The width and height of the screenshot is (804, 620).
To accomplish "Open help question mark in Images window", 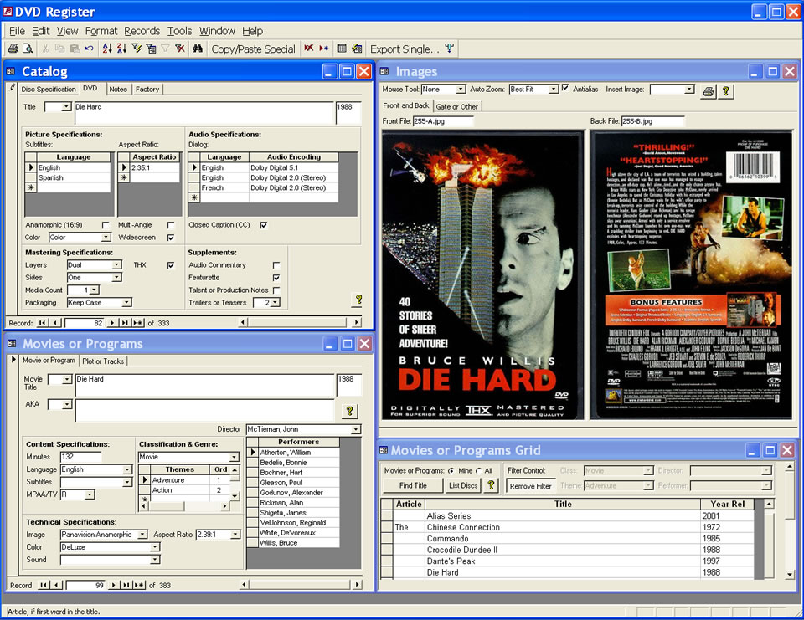I will point(725,91).
